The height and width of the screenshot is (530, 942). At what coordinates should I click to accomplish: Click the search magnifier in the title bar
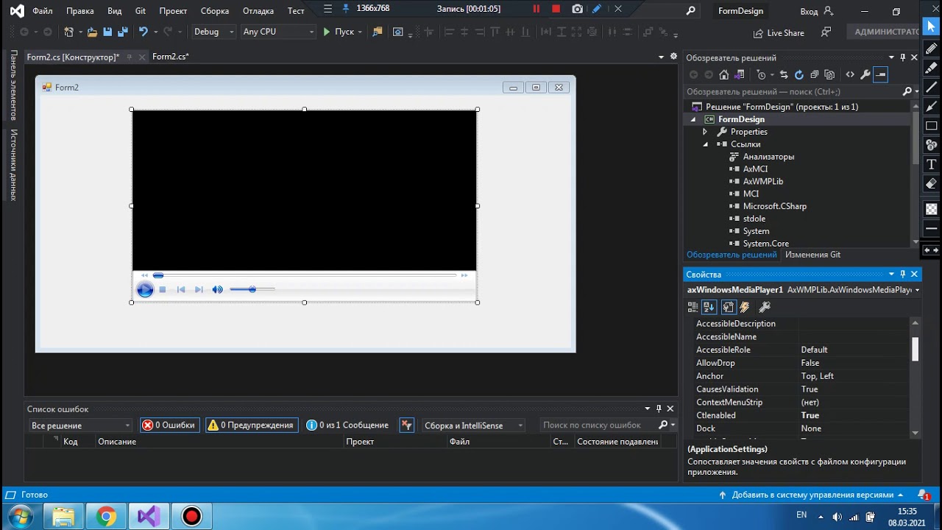[x=690, y=11]
